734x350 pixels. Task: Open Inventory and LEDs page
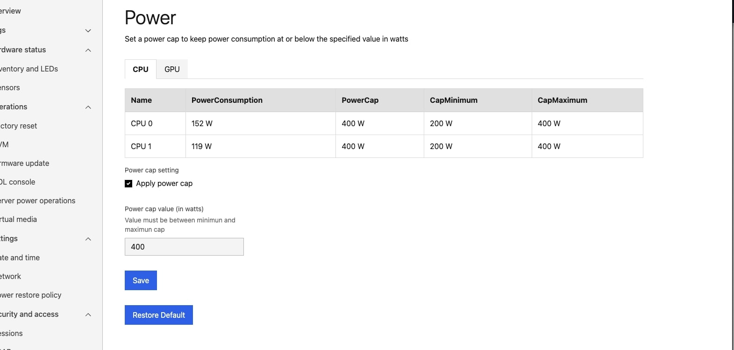pyautogui.click(x=29, y=69)
